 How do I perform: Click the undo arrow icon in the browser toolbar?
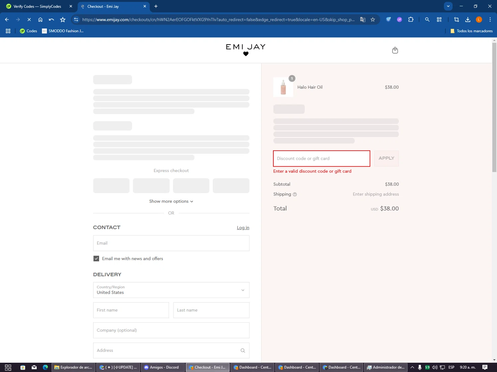click(x=51, y=20)
